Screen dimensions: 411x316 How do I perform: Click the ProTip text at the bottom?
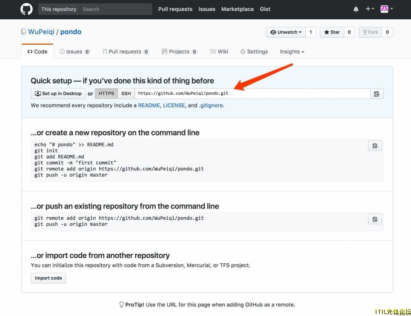[207, 304]
